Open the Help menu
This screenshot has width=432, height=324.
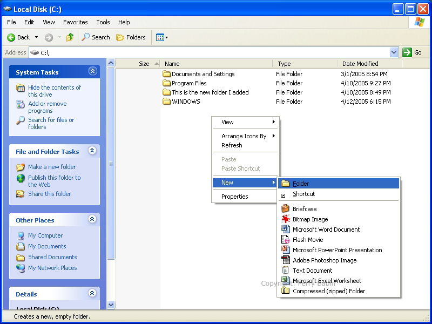[x=124, y=22]
